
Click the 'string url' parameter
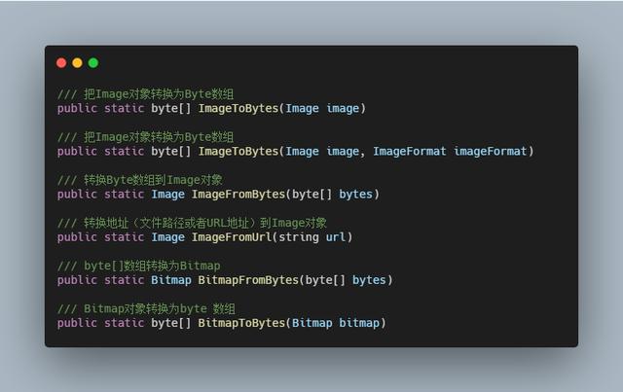[311, 237]
